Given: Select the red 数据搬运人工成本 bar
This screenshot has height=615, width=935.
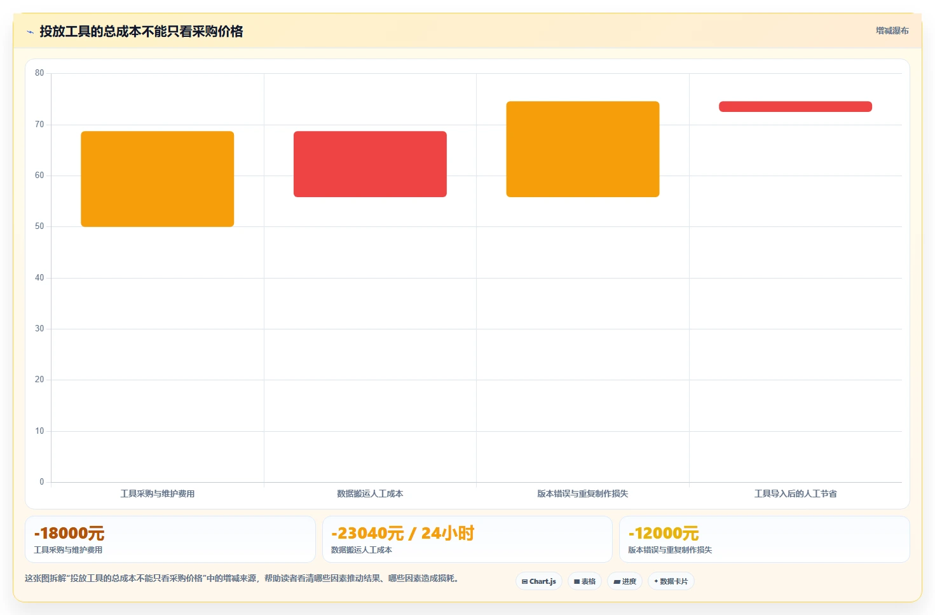Looking at the screenshot, I should pos(370,164).
